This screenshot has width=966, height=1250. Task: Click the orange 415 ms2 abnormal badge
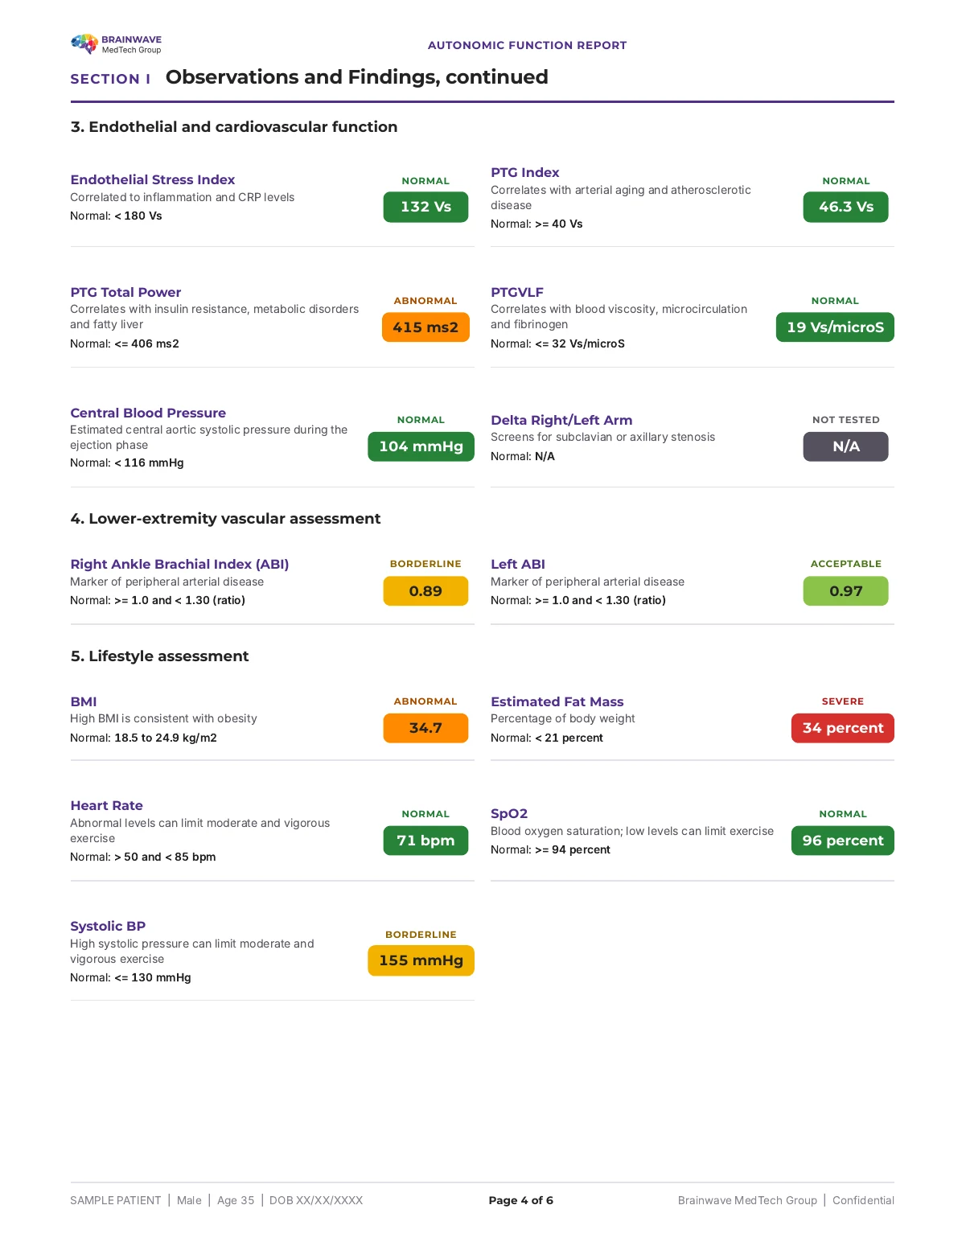tap(425, 327)
